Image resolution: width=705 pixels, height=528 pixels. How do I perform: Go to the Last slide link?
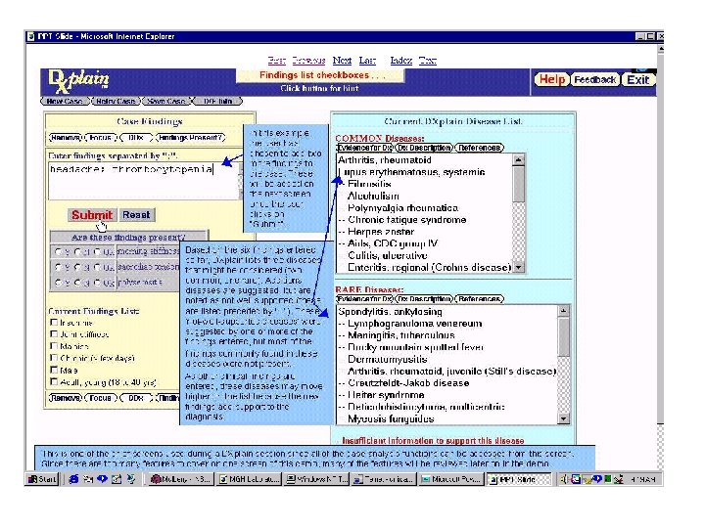click(x=367, y=61)
